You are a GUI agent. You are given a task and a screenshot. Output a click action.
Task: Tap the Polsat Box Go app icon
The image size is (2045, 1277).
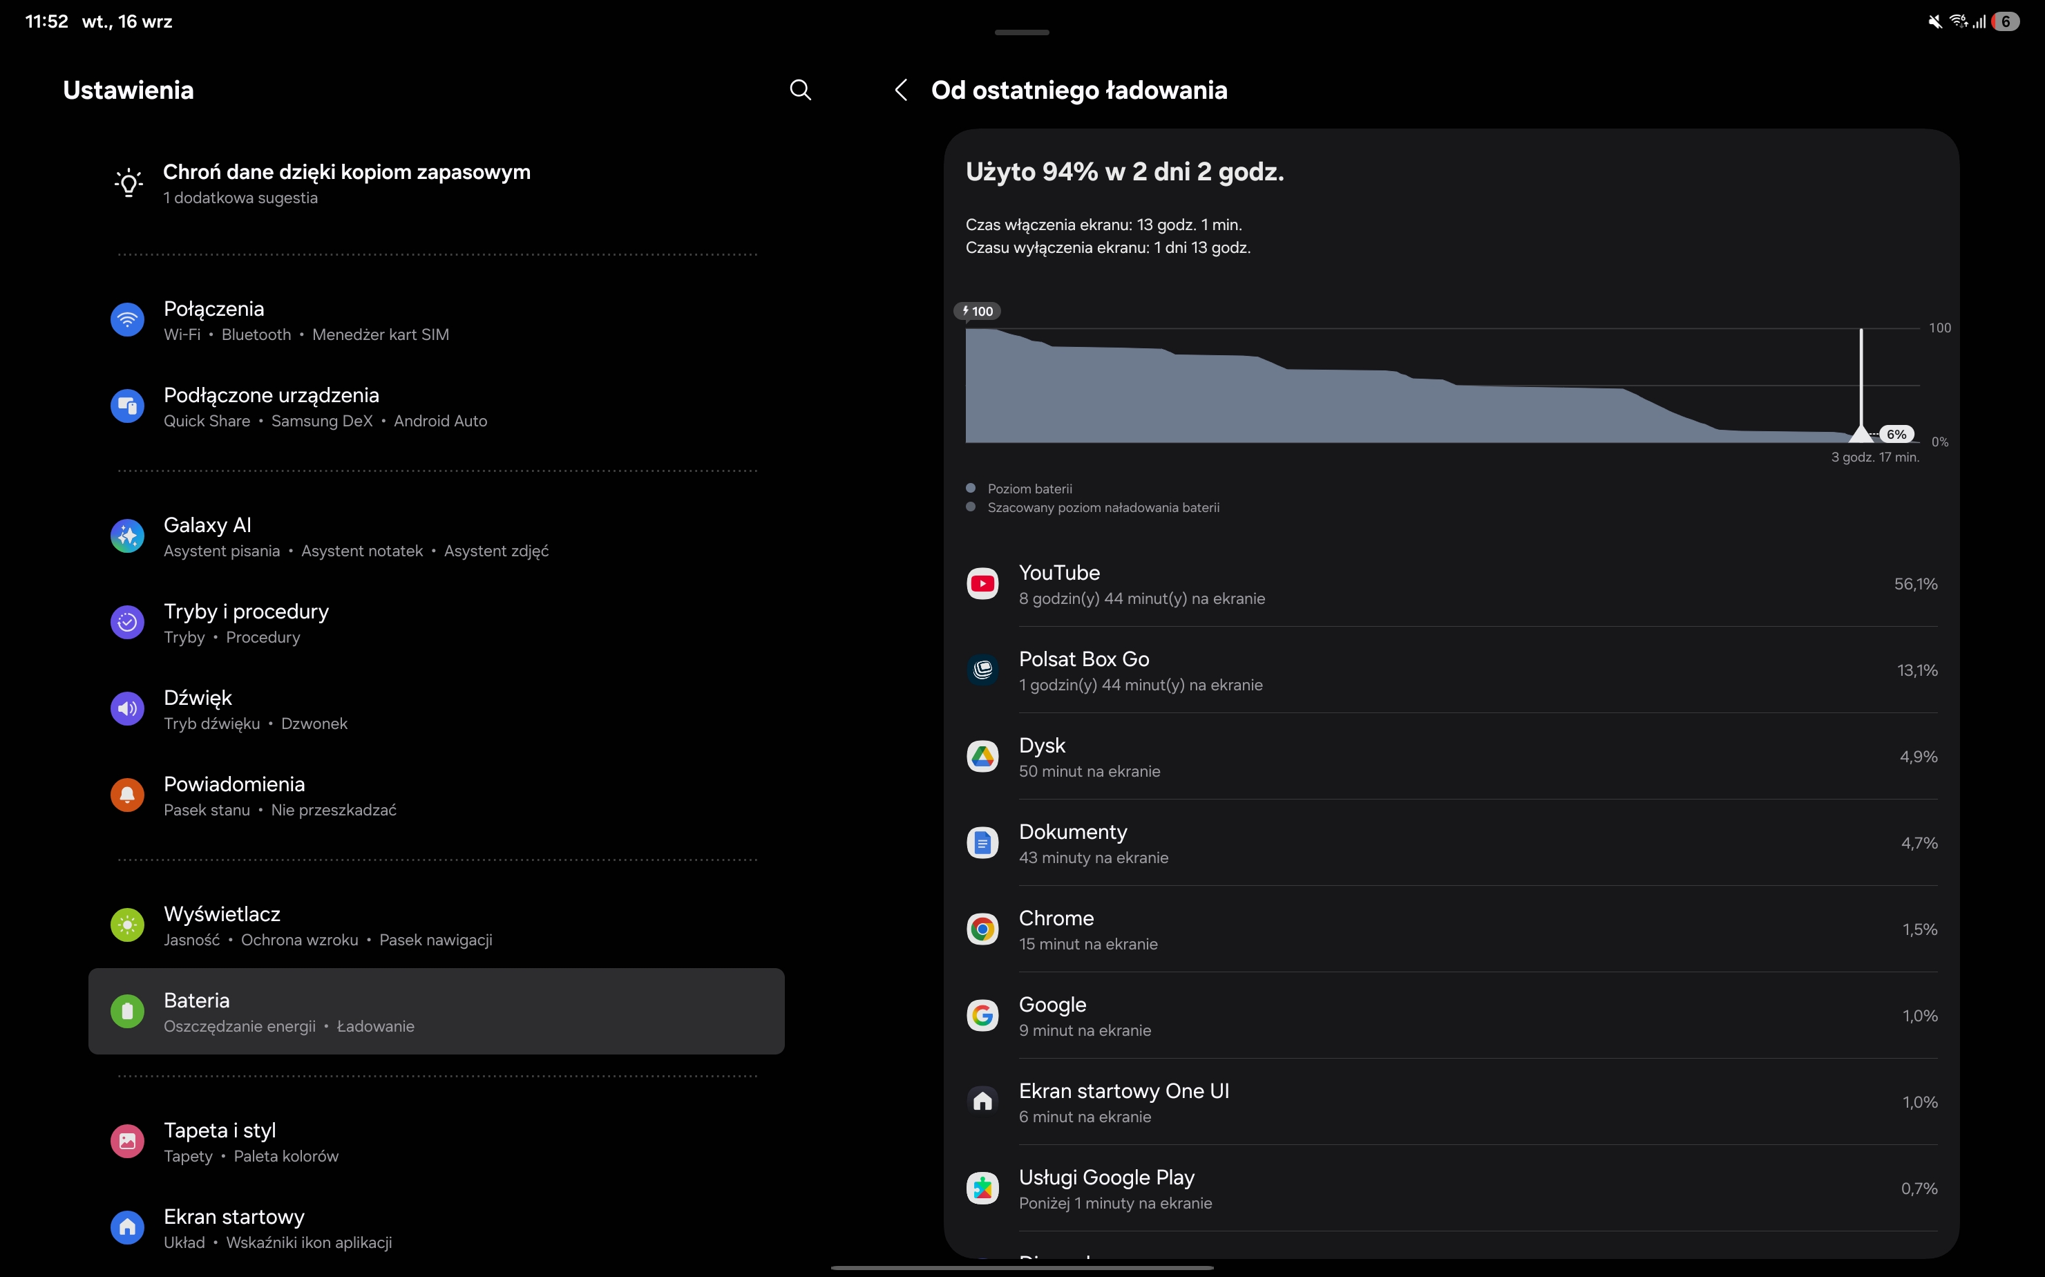pyautogui.click(x=982, y=670)
